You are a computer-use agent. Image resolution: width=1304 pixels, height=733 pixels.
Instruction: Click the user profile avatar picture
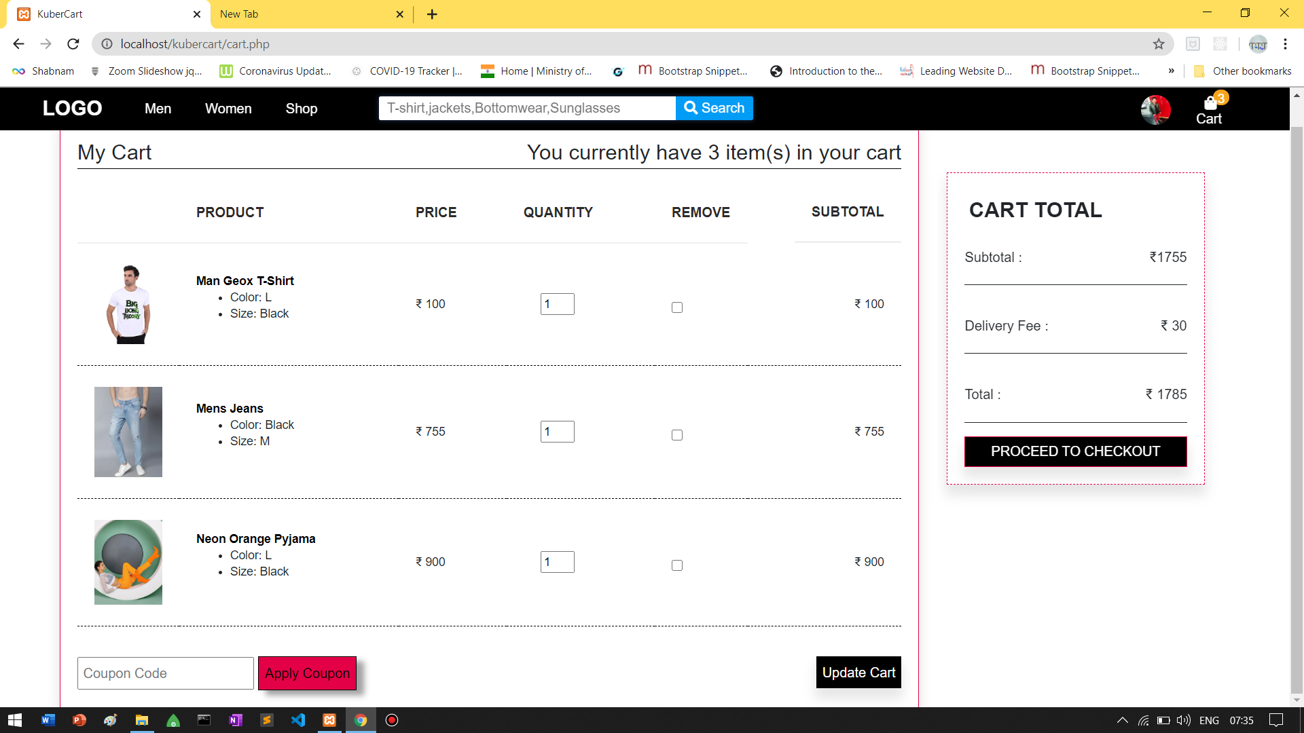pyautogui.click(x=1155, y=109)
